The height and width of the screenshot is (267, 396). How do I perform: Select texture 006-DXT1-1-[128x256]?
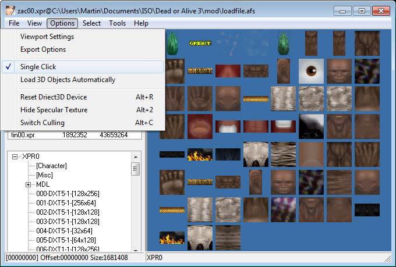tap(68, 248)
